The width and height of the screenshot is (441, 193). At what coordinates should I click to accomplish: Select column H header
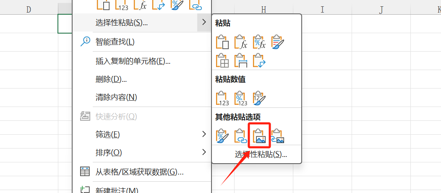[264, 10]
